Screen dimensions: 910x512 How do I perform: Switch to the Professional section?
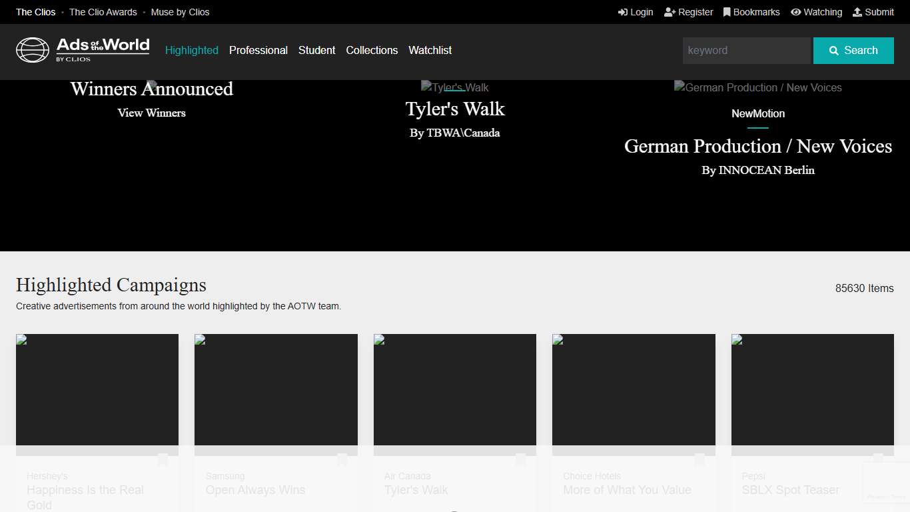258,51
